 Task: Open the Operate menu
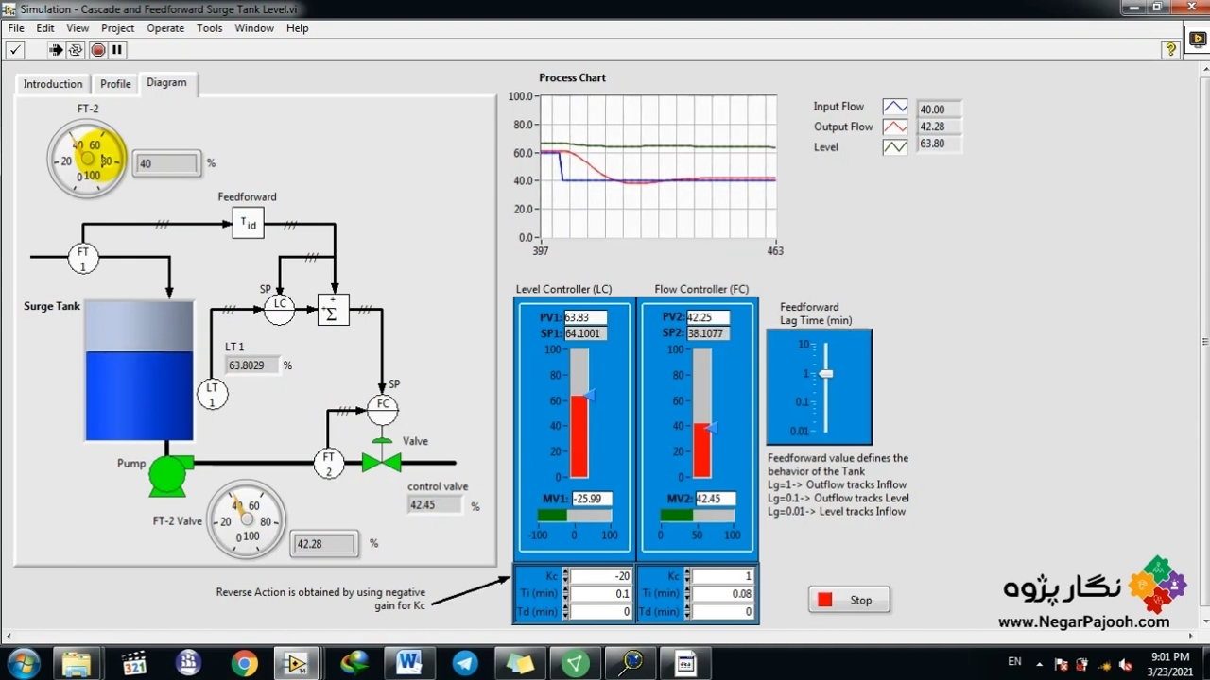165,28
